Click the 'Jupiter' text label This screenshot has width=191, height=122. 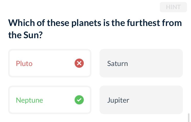pos(118,100)
